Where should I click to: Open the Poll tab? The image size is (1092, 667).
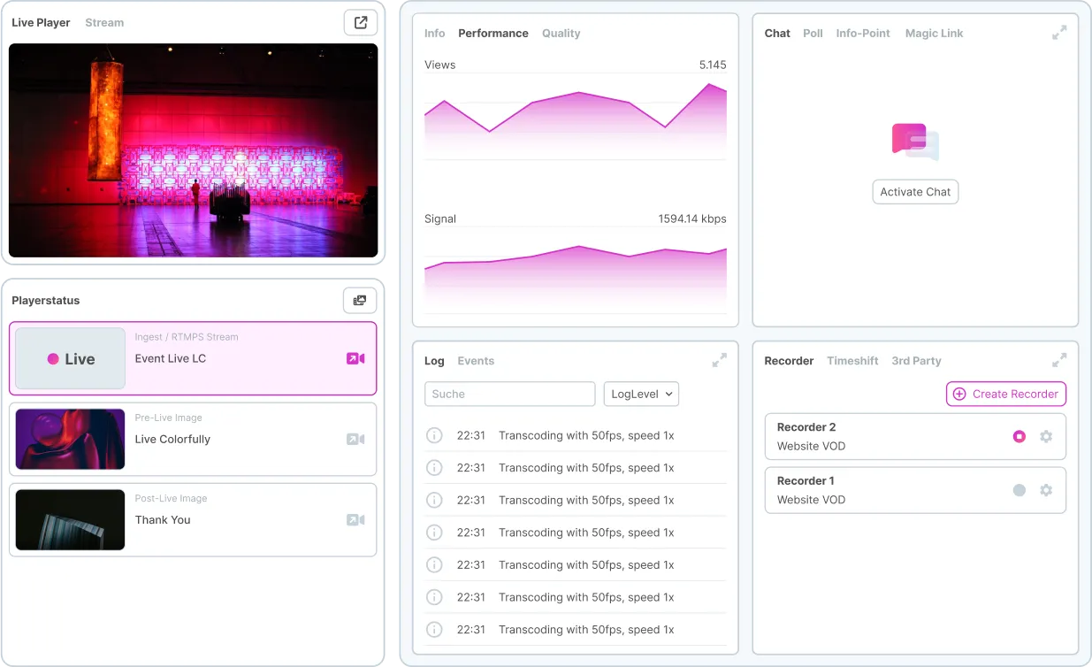tap(813, 34)
